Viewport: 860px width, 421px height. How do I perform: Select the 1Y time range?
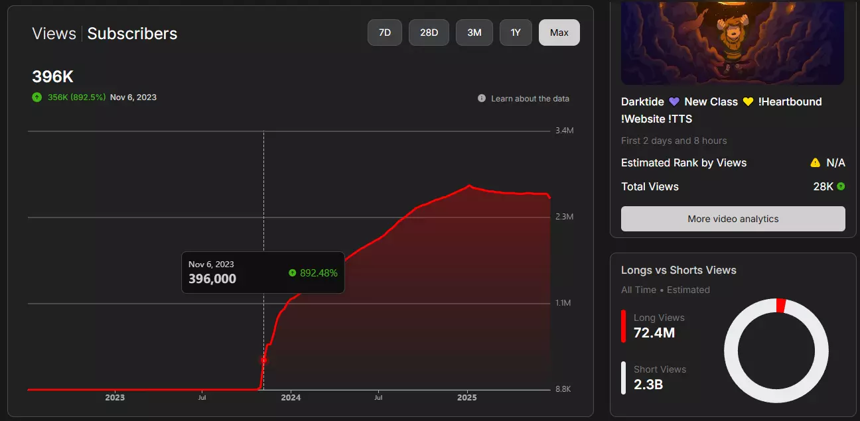point(516,32)
